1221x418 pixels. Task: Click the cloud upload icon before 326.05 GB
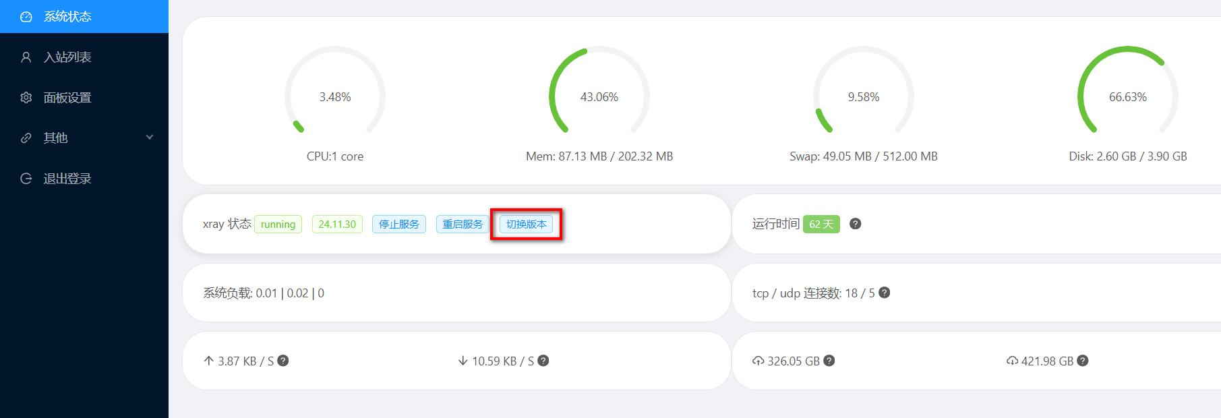[758, 361]
